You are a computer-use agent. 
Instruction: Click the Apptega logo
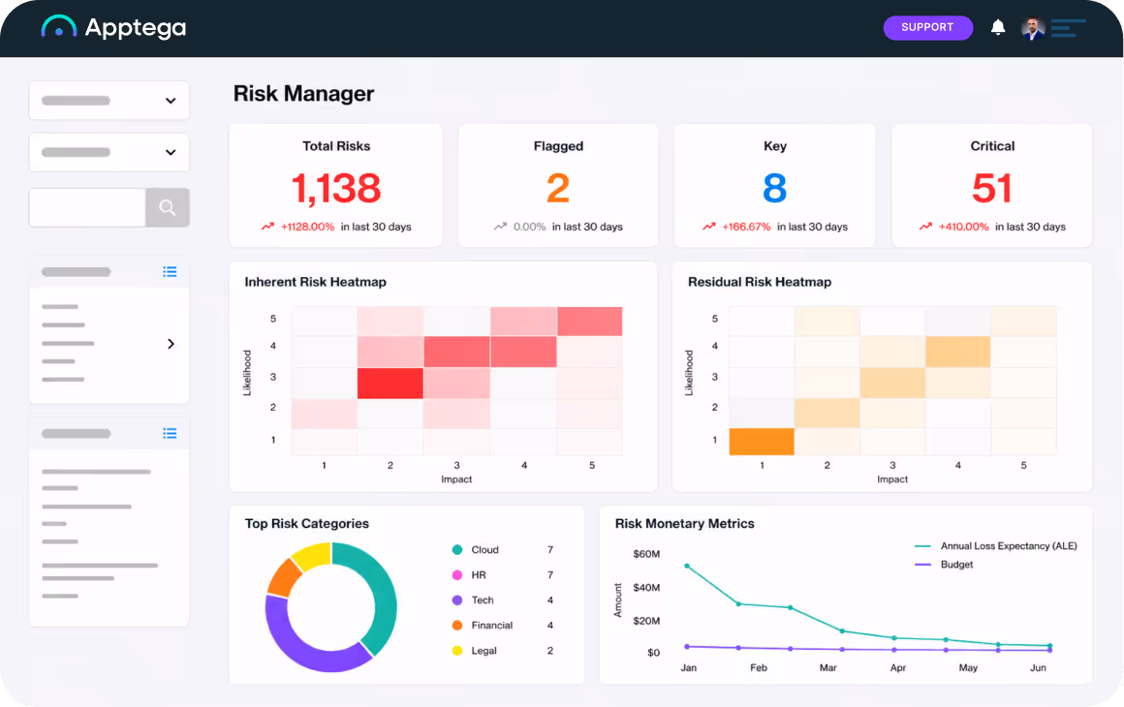click(x=114, y=27)
